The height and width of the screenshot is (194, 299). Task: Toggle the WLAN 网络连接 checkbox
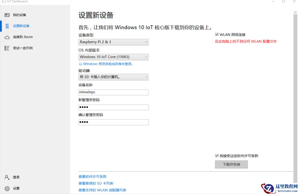coord(217,34)
